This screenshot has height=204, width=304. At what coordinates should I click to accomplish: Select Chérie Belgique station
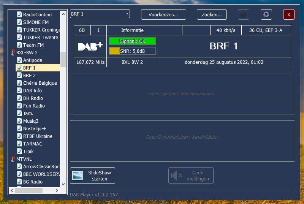coord(40,83)
